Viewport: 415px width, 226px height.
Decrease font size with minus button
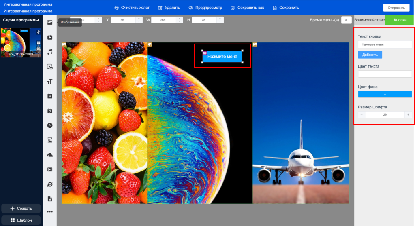coord(362,115)
